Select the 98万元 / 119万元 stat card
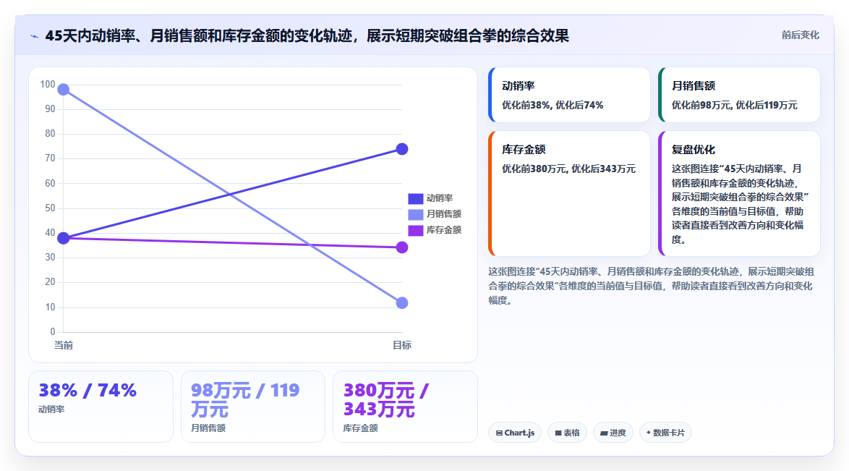 coord(253,407)
